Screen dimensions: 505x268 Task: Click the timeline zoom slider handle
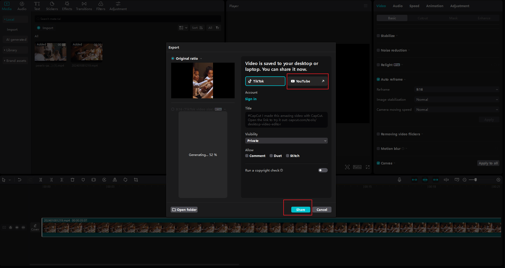[x=475, y=180]
